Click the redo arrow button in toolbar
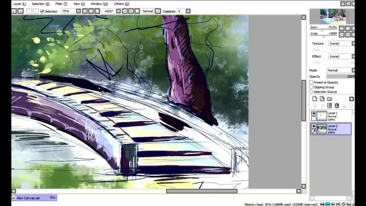 [21, 11]
